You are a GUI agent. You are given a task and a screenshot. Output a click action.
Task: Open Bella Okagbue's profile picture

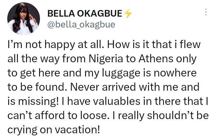click(23, 19)
